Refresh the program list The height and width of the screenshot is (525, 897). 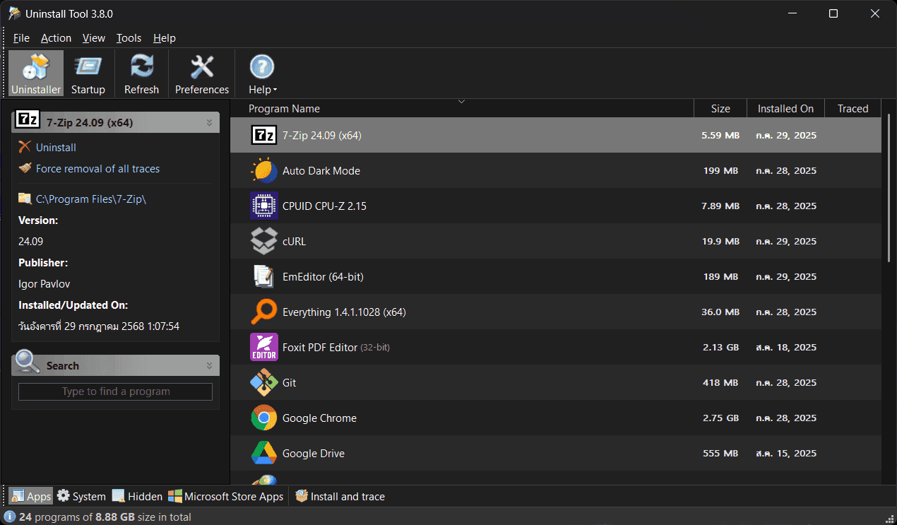(x=141, y=73)
